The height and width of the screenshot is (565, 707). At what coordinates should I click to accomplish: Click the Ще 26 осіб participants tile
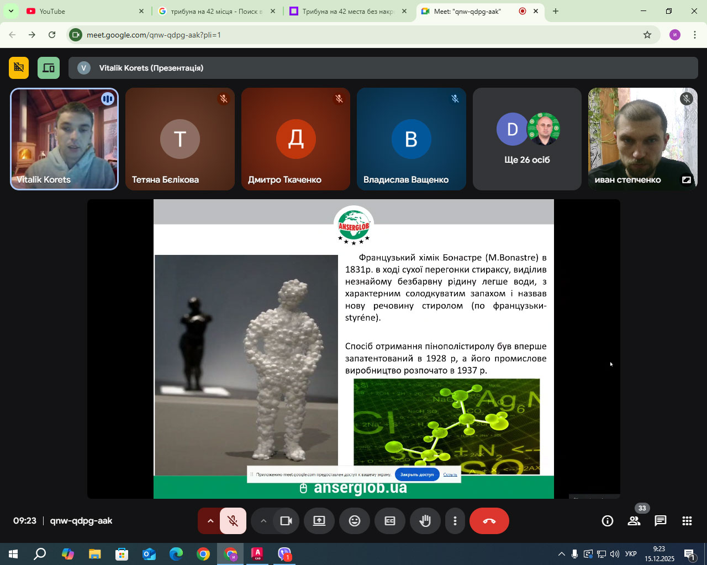point(527,139)
